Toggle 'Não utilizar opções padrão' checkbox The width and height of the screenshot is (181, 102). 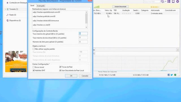point(34,49)
